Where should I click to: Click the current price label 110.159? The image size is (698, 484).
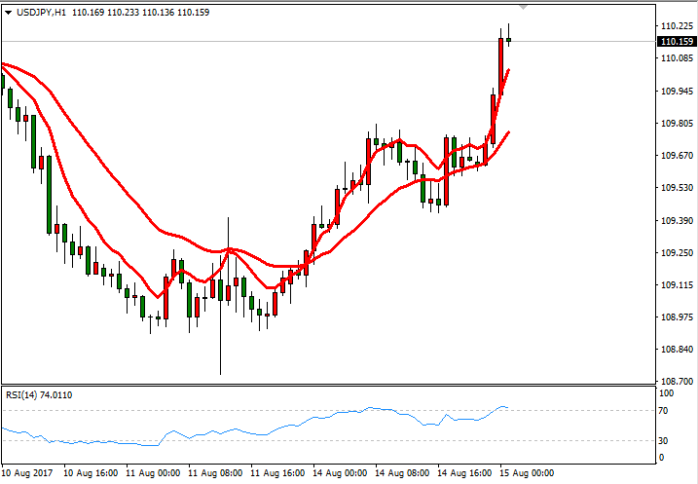[x=678, y=42]
